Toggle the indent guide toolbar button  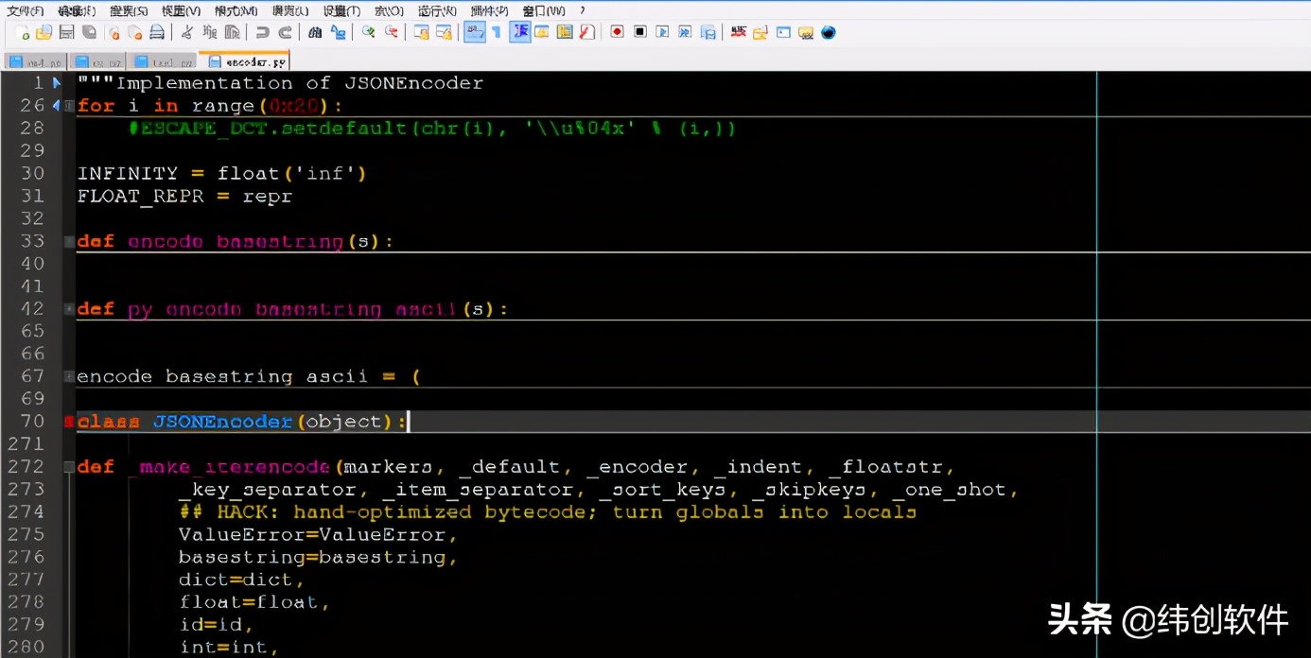coord(519,32)
